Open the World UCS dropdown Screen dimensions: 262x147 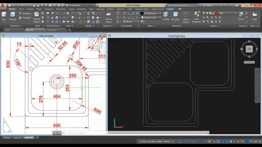pos(131,22)
